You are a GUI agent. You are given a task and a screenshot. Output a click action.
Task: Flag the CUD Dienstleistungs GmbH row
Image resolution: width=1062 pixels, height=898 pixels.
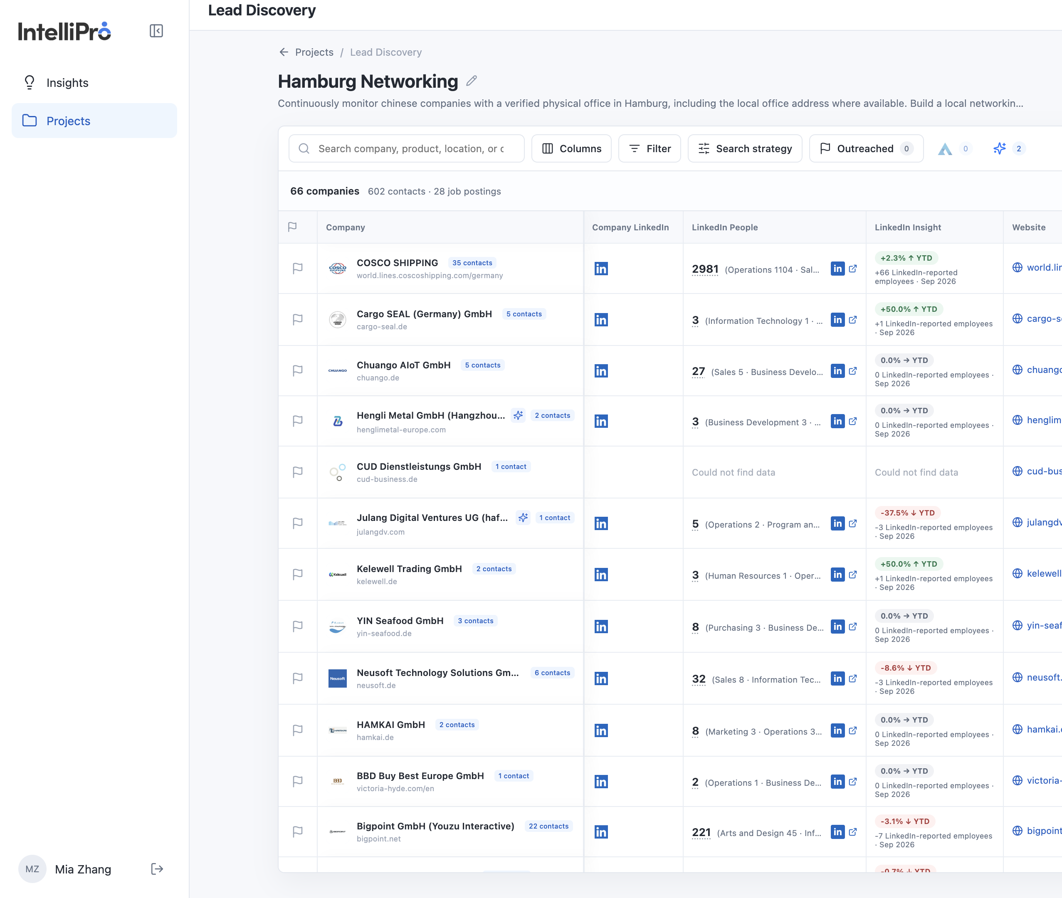point(298,472)
